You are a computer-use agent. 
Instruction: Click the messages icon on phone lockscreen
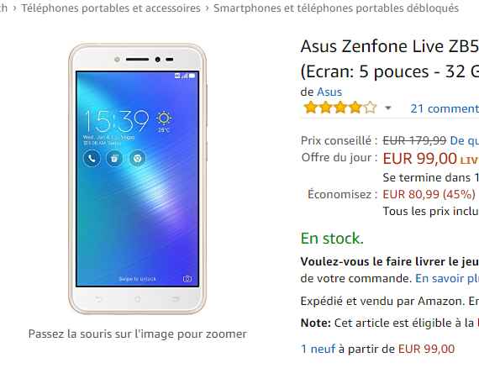114,158
